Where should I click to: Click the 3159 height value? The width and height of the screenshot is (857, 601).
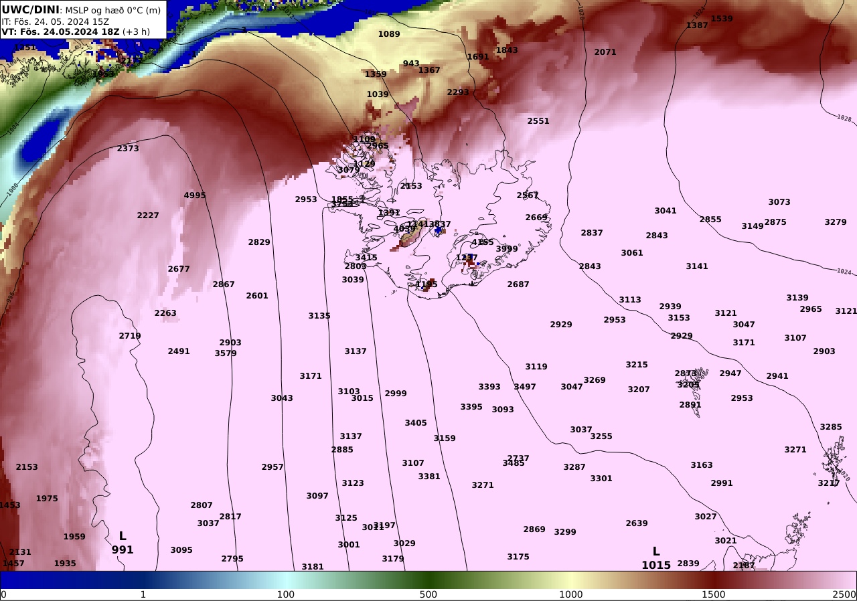click(x=445, y=438)
